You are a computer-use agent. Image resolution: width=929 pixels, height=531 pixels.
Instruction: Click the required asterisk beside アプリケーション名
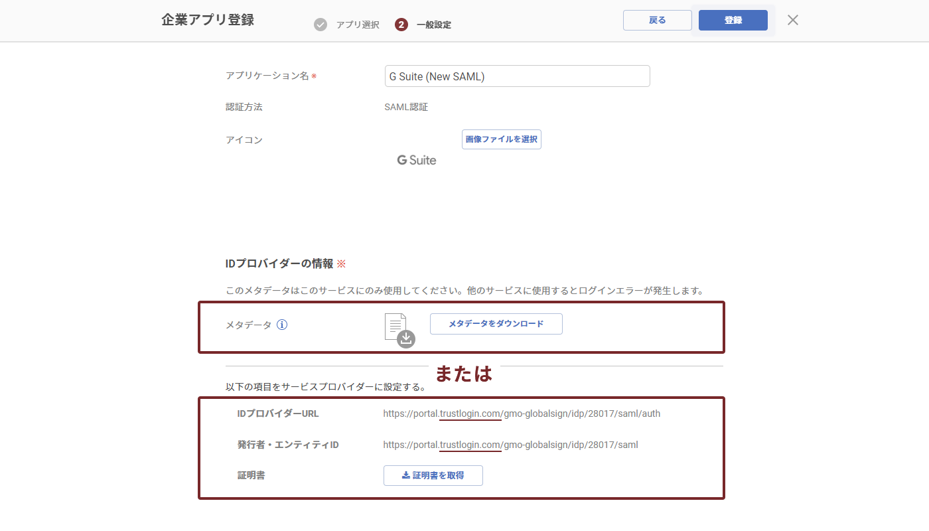pyautogui.click(x=313, y=76)
